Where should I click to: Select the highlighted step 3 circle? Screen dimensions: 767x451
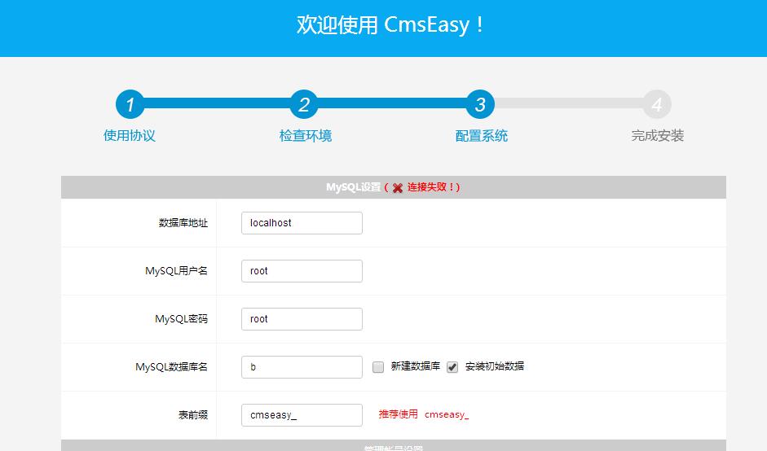pos(480,104)
